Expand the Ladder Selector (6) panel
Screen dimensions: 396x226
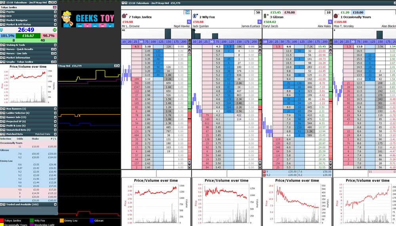coord(1,113)
